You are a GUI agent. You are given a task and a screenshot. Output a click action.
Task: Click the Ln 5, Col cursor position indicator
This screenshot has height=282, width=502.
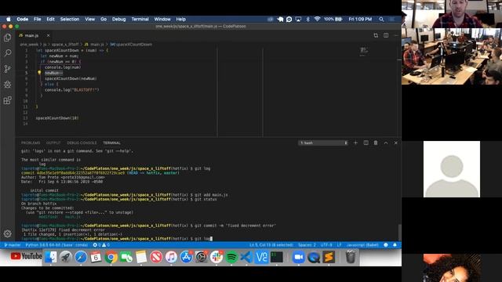(x=271, y=245)
